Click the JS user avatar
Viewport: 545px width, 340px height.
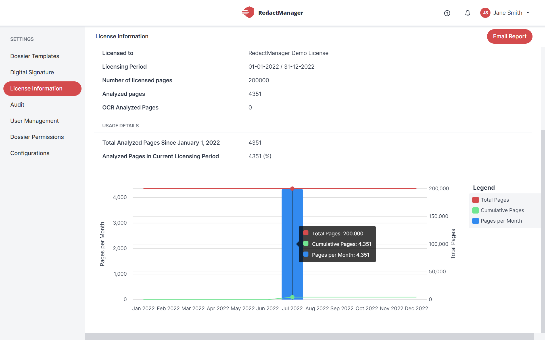[485, 13]
